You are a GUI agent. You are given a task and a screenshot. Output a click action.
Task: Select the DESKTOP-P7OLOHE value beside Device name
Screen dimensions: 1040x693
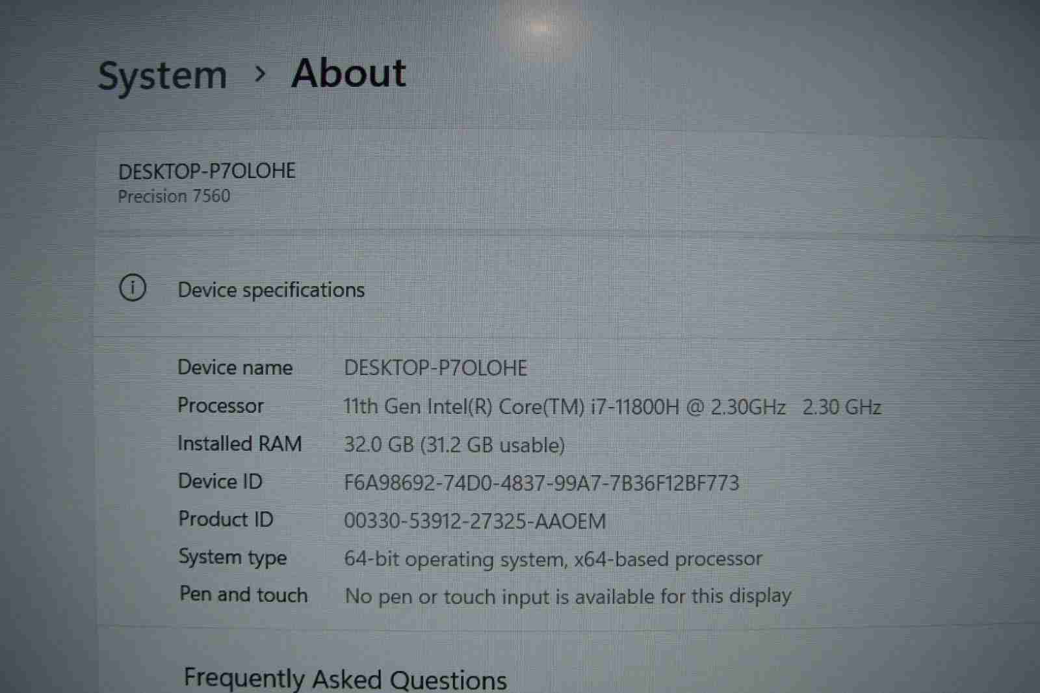click(x=435, y=368)
